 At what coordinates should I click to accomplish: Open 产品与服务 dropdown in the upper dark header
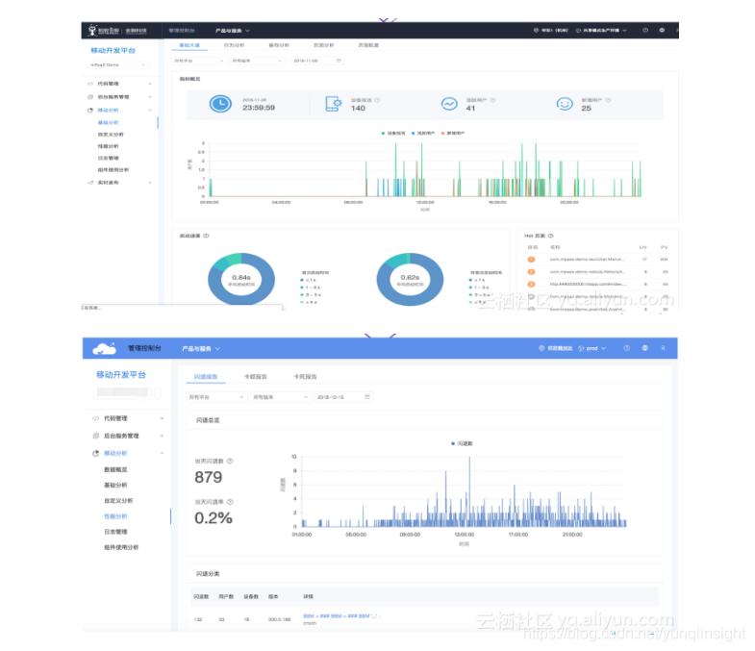click(233, 31)
